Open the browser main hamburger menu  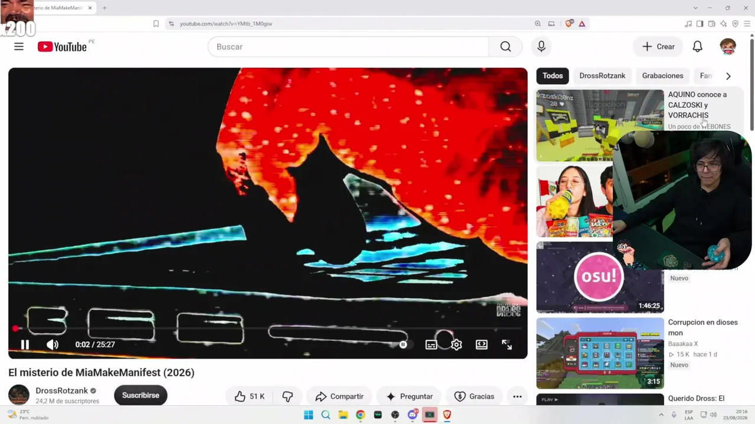point(747,24)
